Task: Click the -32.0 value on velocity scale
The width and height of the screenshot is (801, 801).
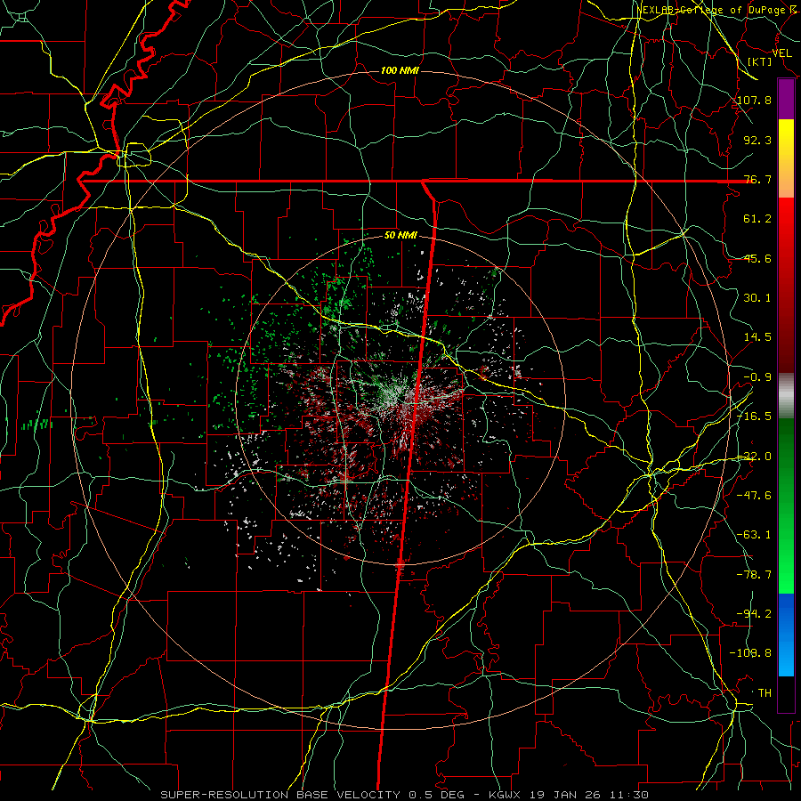Action: coord(755,457)
